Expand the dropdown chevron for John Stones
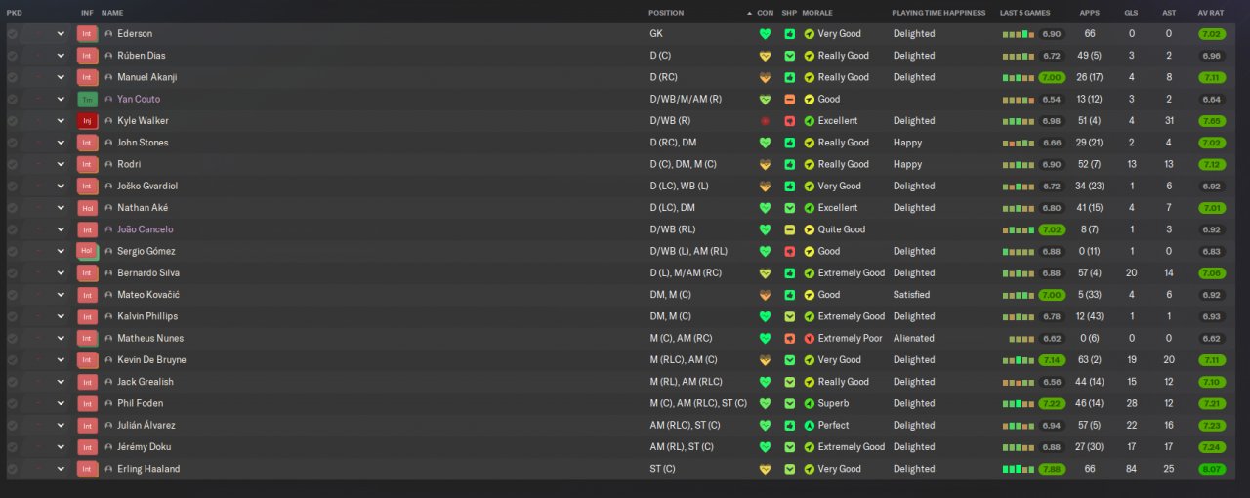Viewport: 1250px width, 498px height. click(61, 143)
